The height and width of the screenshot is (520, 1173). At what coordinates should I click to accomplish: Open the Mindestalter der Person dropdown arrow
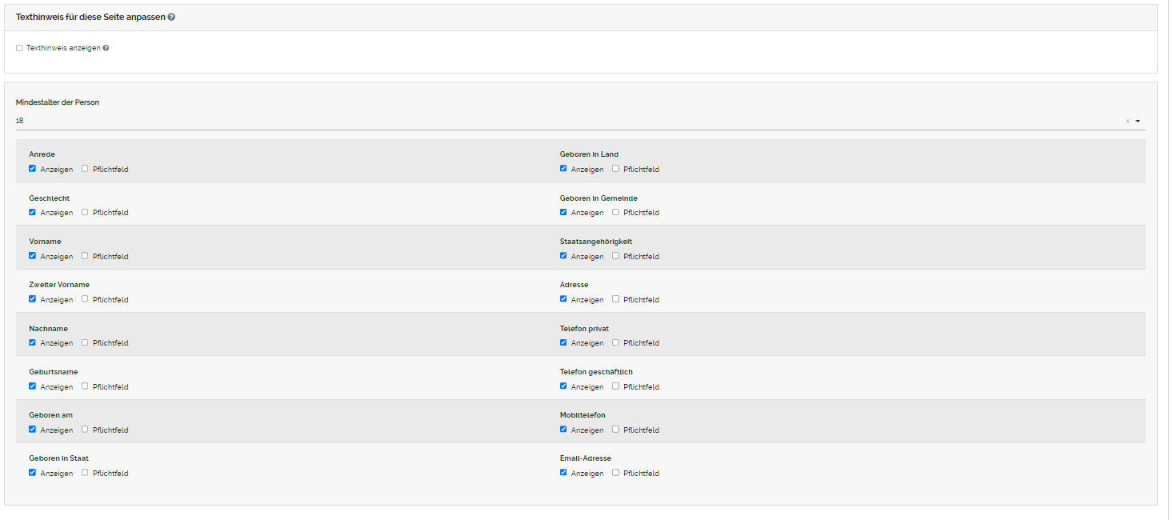(1137, 122)
